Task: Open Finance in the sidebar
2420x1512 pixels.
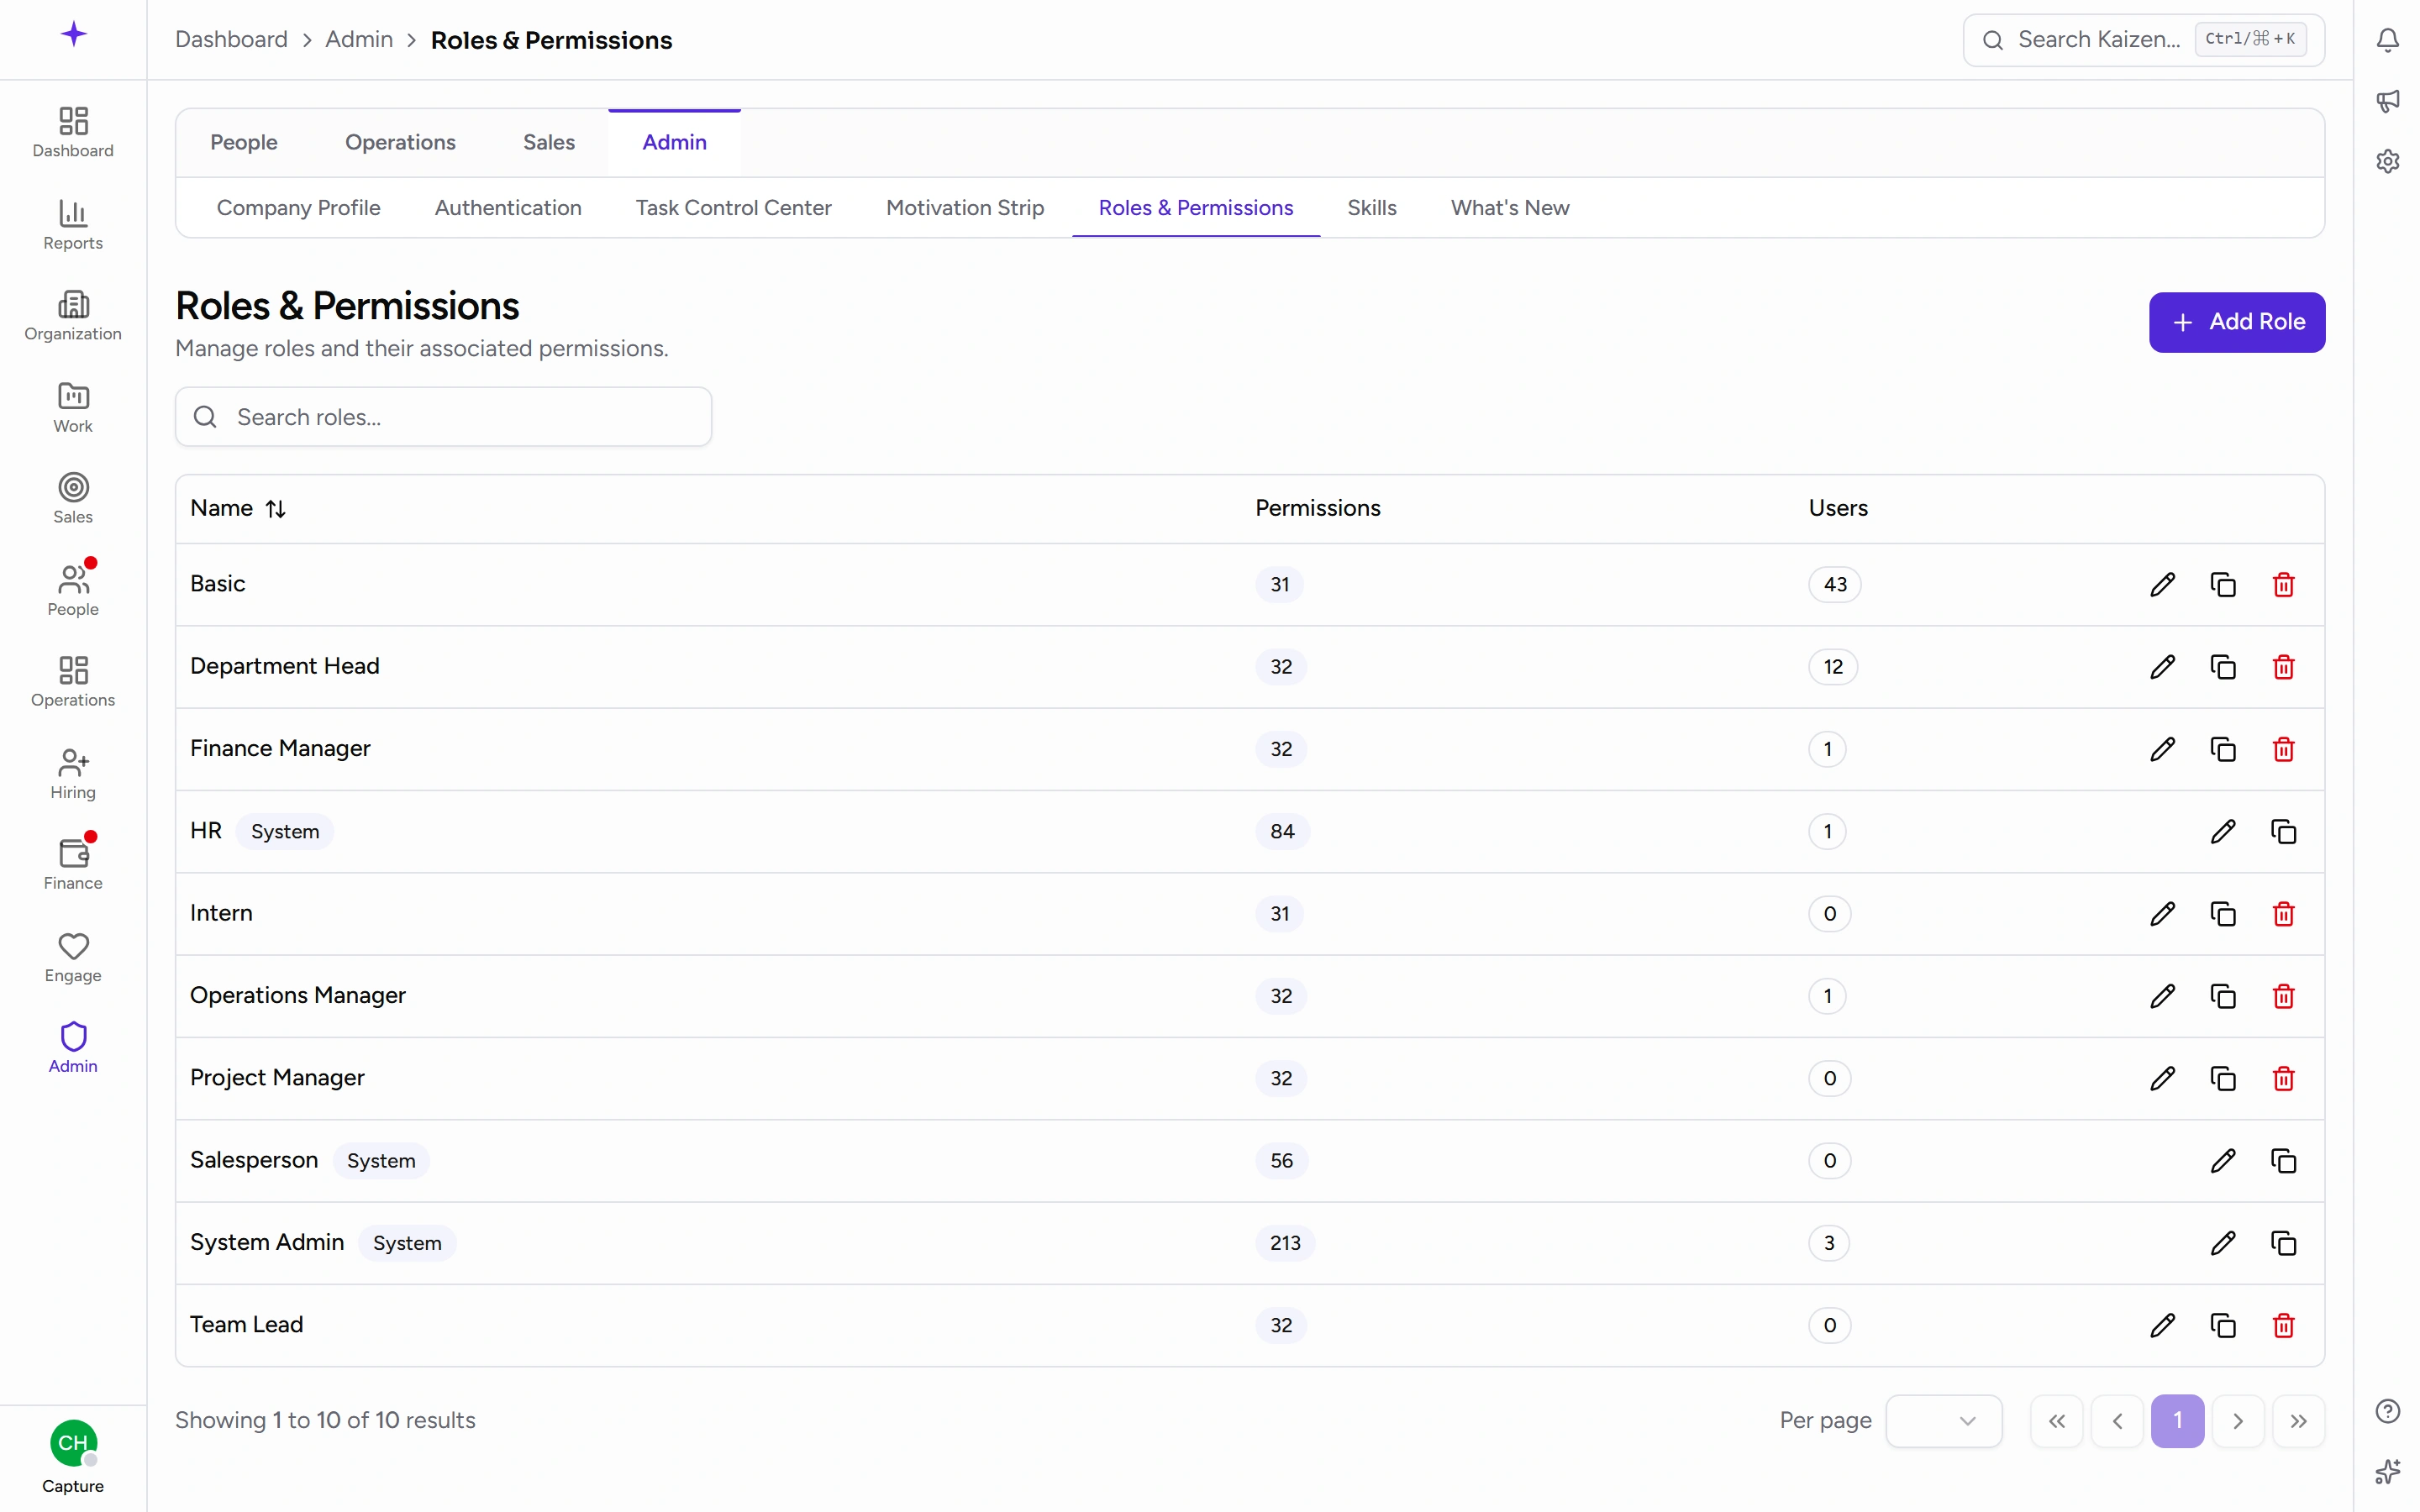Action: pos(73,864)
